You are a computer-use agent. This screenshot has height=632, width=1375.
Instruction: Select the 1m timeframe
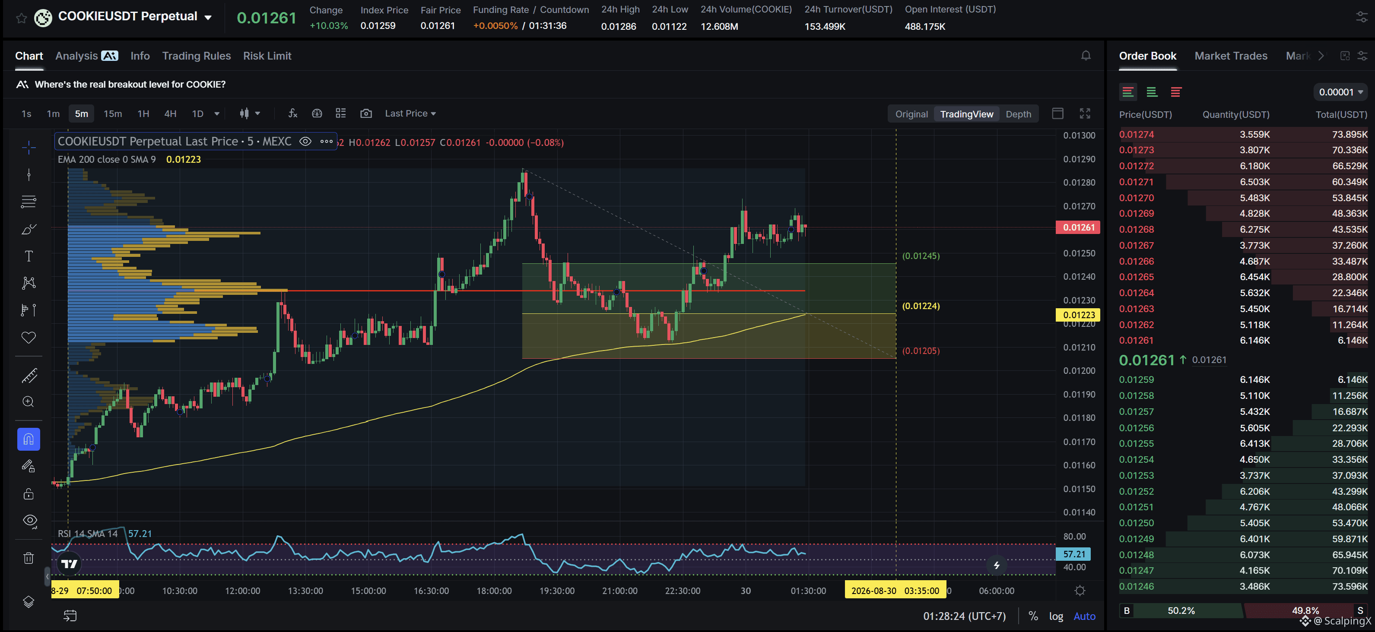coord(53,113)
